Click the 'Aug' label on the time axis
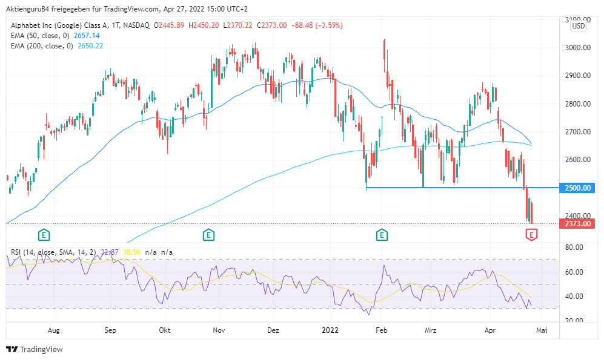Image resolution: width=604 pixels, height=360 pixels. [53, 330]
